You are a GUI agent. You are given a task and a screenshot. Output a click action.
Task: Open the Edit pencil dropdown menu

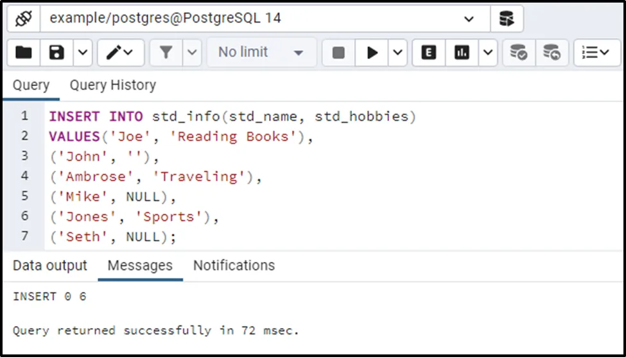120,53
